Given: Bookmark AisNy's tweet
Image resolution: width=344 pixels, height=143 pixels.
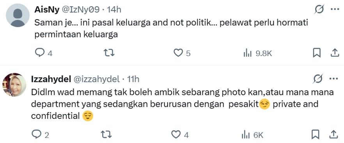Looking at the screenshot, I should point(317,53).
